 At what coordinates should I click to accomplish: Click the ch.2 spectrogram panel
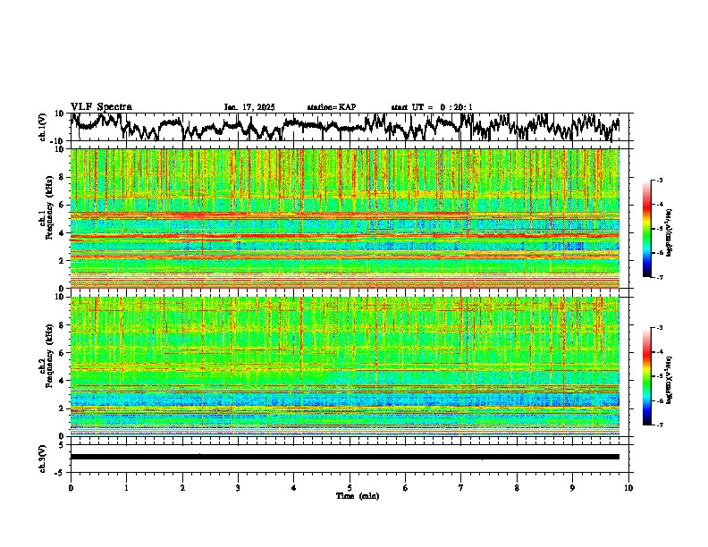click(344, 366)
